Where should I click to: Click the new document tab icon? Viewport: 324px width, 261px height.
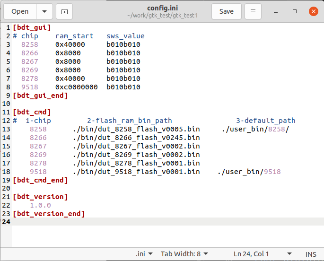click(x=64, y=11)
